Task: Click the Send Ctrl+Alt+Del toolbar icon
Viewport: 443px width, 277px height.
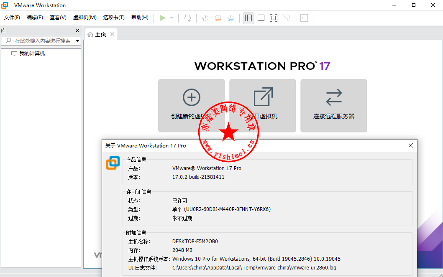Action: tap(187, 18)
